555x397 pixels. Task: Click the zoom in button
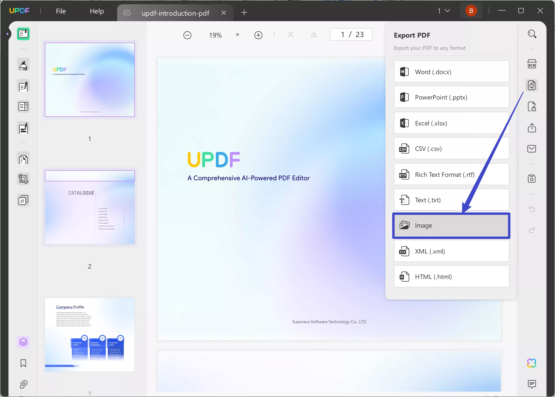click(x=259, y=35)
